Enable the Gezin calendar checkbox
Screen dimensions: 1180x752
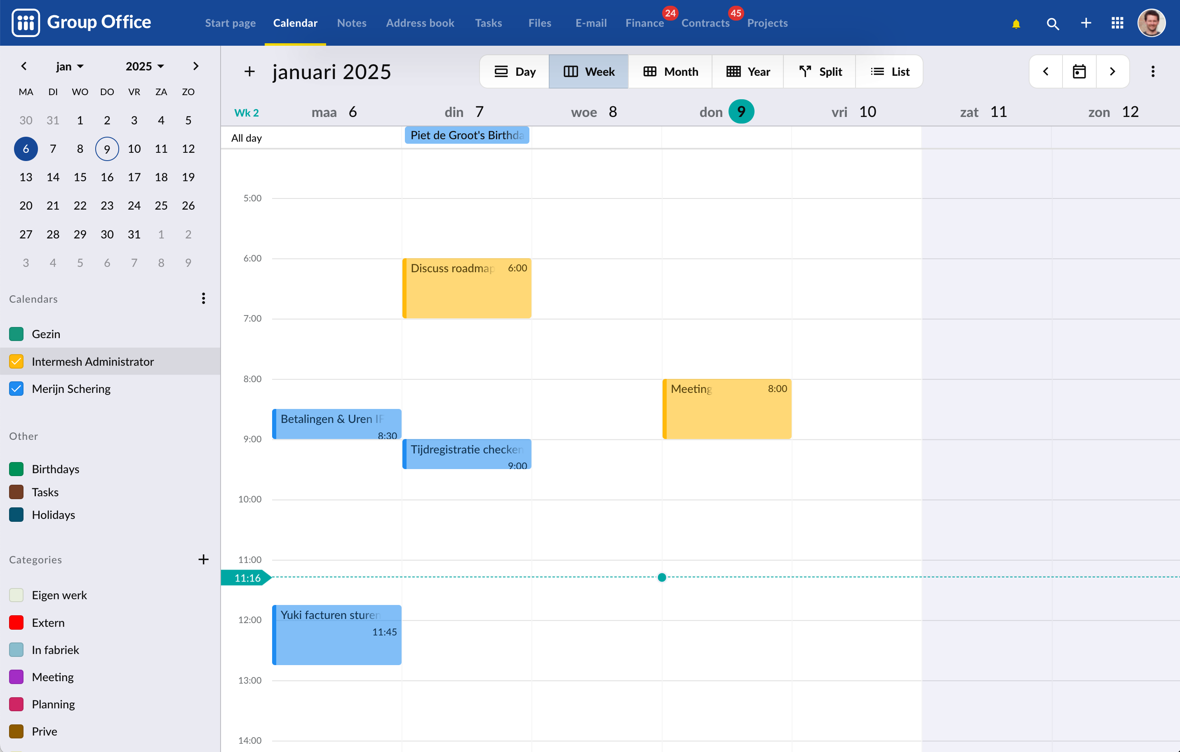pos(16,334)
